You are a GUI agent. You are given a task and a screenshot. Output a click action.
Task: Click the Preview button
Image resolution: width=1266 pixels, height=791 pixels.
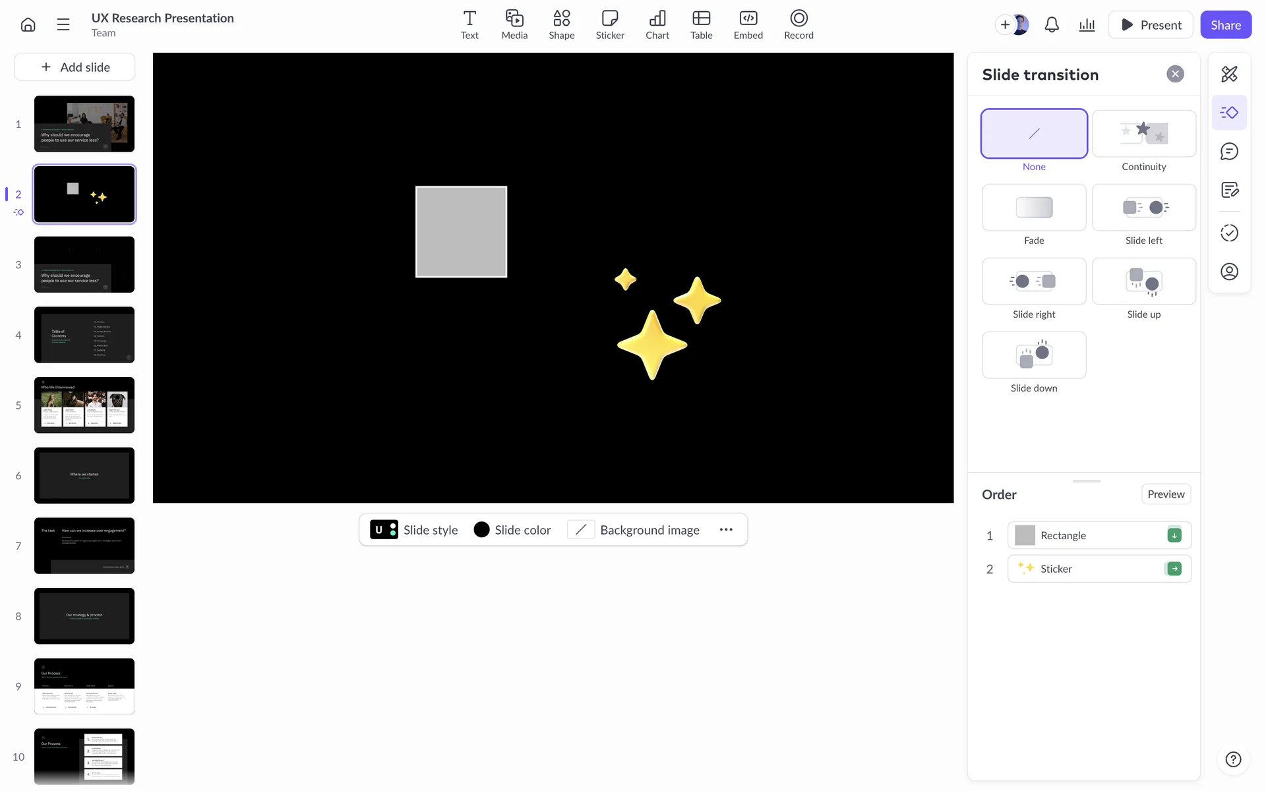pyautogui.click(x=1165, y=494)
